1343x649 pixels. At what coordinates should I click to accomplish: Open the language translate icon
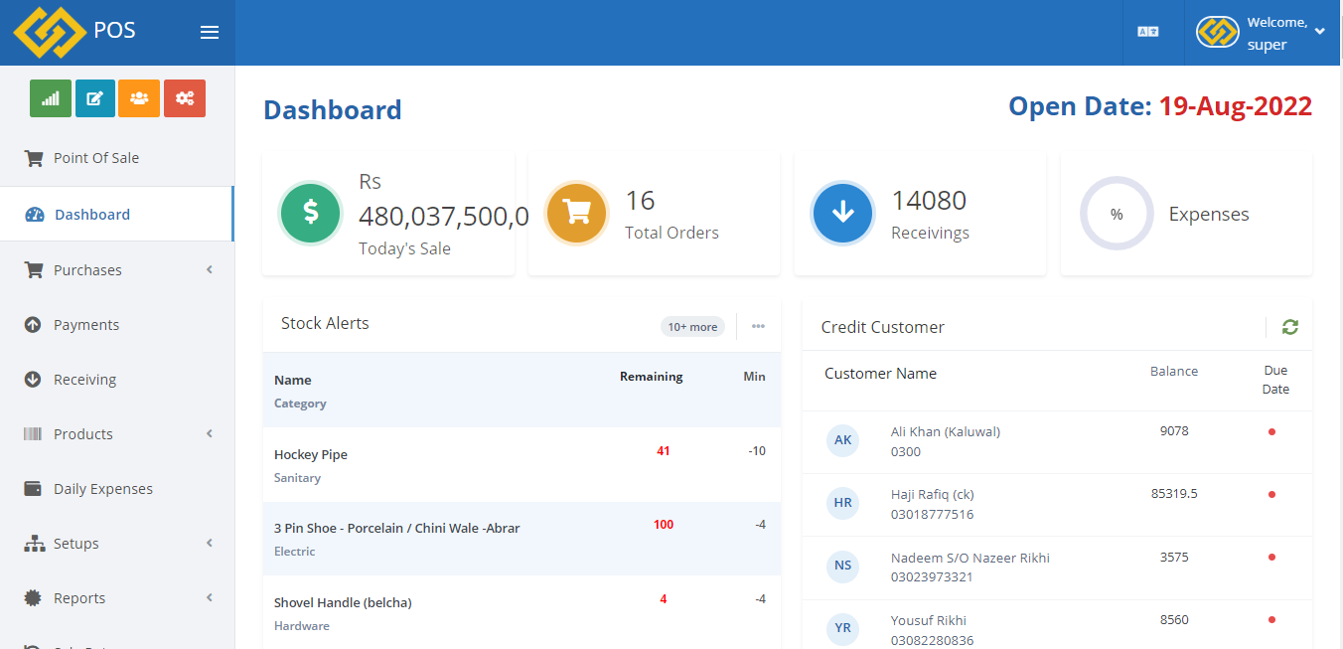pyautogui.click(x=1148, y=32)
